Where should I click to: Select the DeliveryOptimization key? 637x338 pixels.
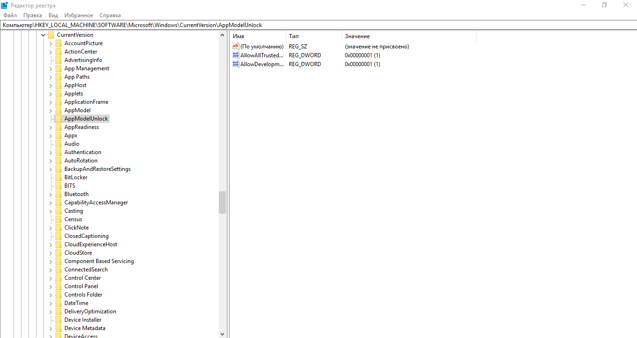90,311
